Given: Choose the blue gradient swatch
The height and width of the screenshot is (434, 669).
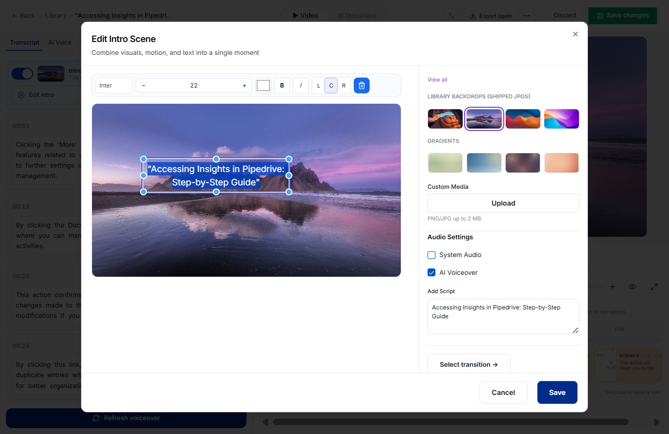Looking at the screenshot, I should tap(484, 163).
